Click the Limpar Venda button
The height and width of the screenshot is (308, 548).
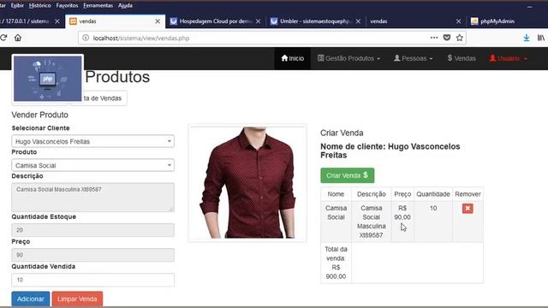[x=77, y=299]
